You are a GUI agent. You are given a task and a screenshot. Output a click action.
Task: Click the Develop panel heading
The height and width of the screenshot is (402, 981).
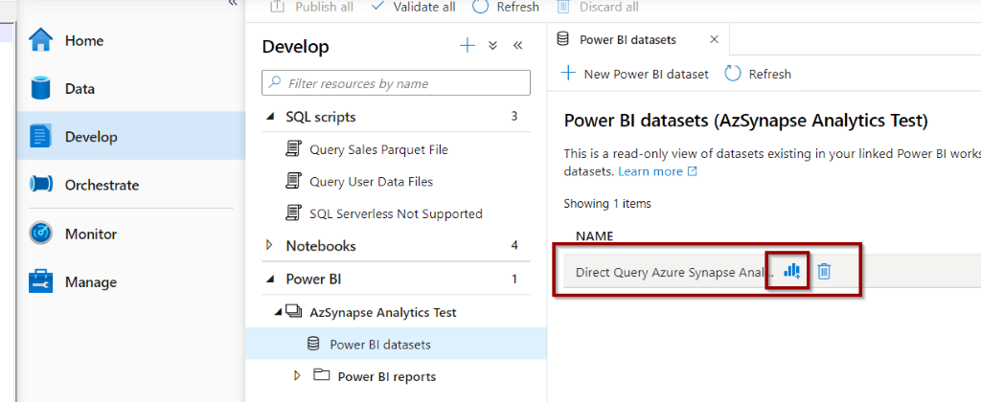tap(295, 46)
